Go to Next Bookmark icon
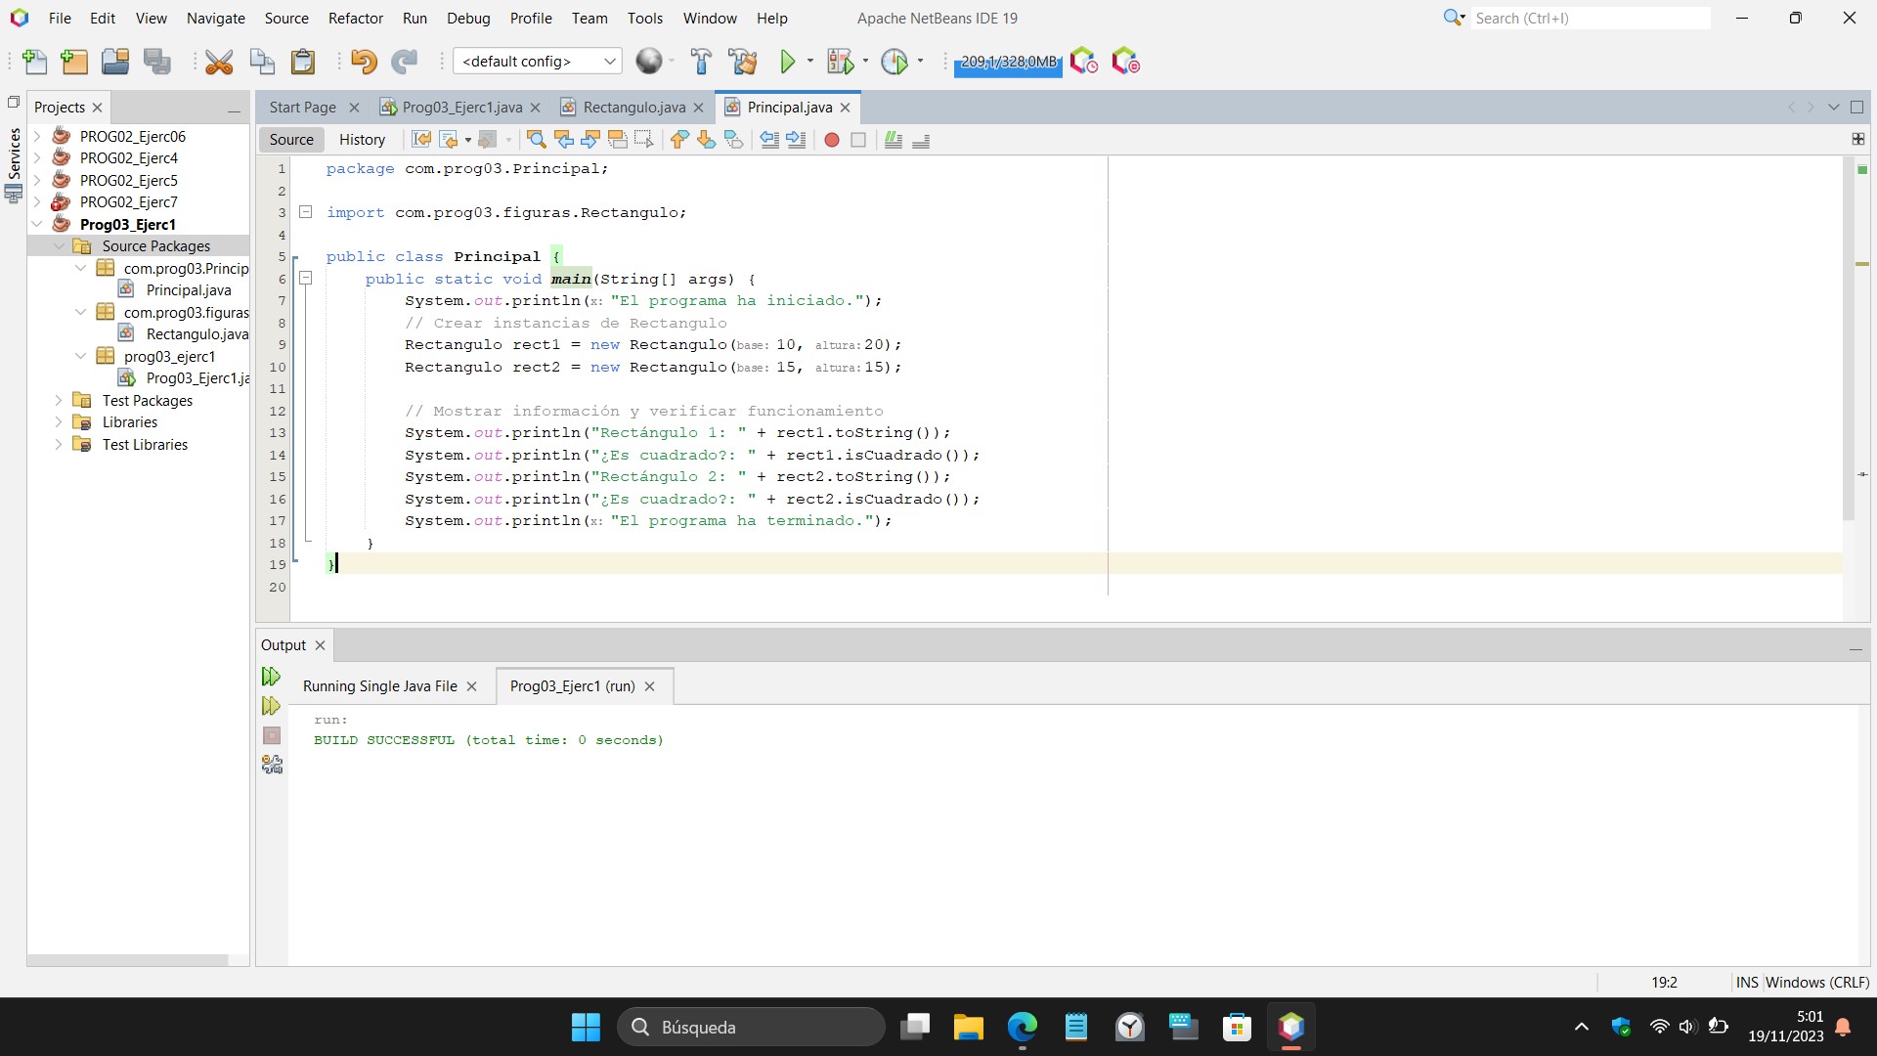Screen dimensions: 1877x1056 tap(706, 140)
